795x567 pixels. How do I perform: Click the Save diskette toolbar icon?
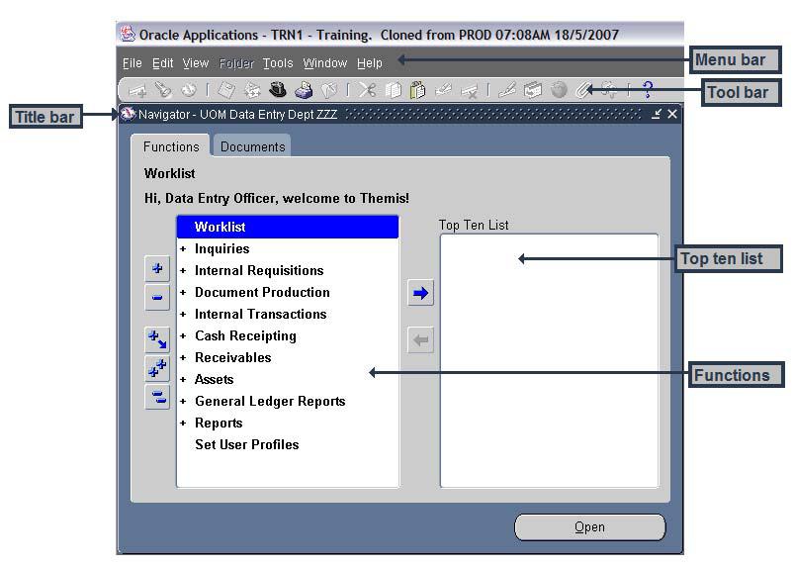point(225,90)
